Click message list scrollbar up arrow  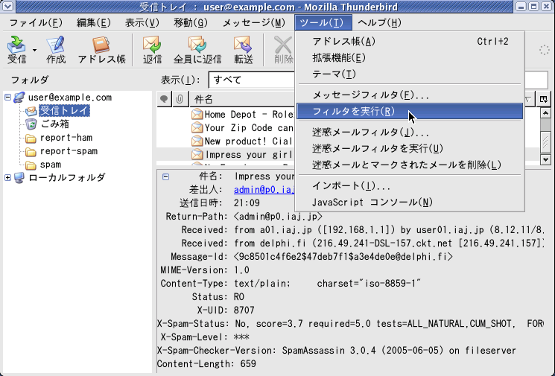pyautogui.click(x=545, y=113)
